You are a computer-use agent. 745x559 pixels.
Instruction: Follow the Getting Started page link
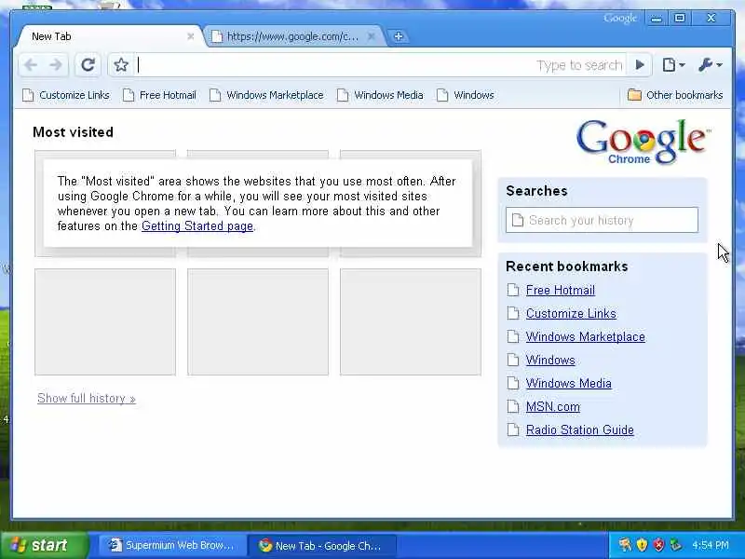coord(197,225)
